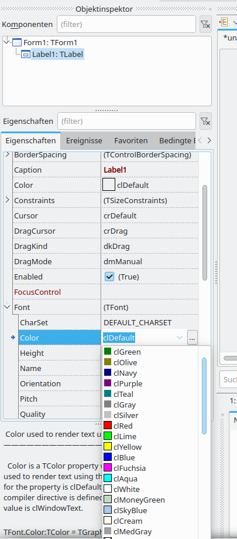Click the dmManual value
Viewport: 237px width, 539px height.
[123, 261]
